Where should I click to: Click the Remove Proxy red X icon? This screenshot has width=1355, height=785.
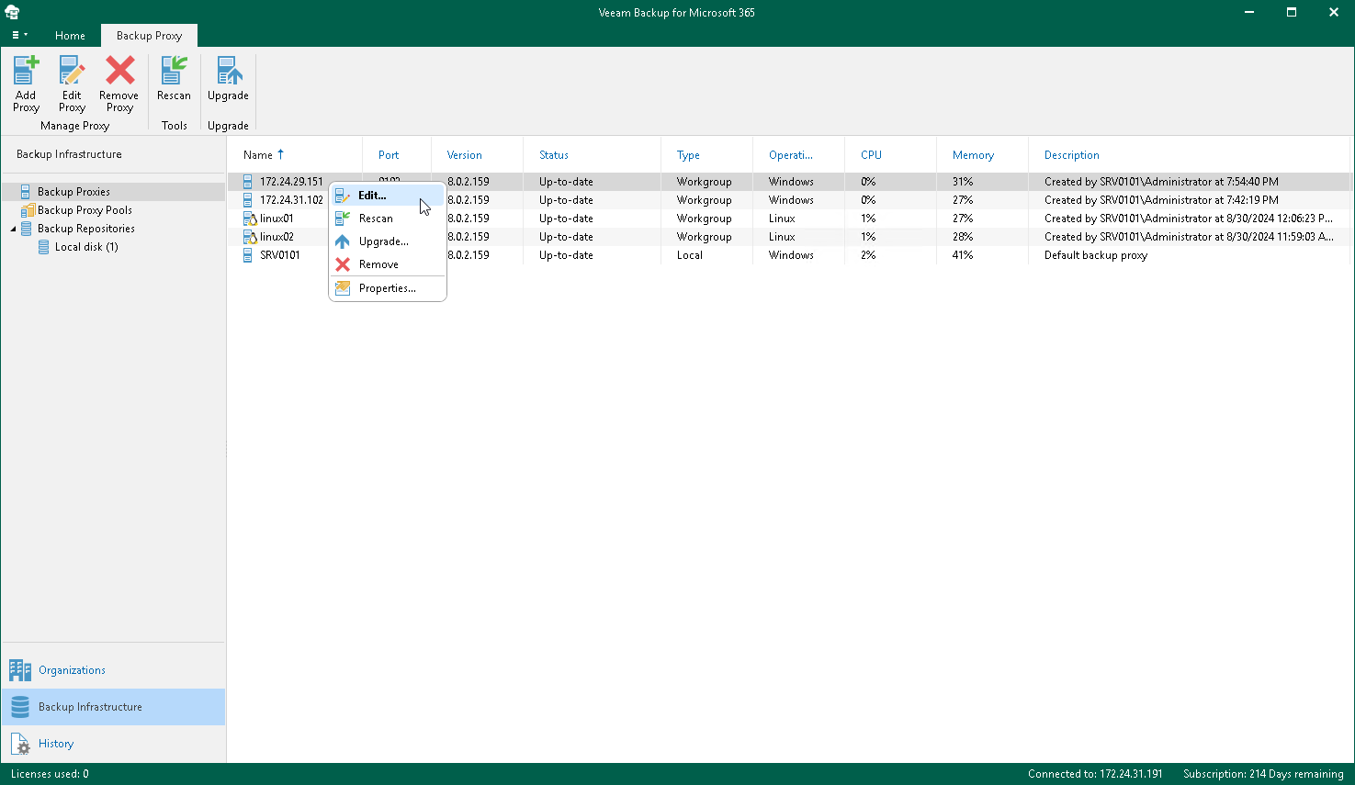click(x=119, y=71)
